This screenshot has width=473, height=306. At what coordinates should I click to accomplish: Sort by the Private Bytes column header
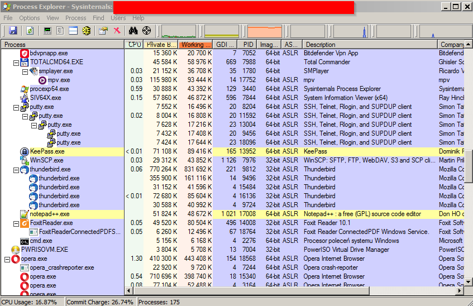tap(161, 45)
